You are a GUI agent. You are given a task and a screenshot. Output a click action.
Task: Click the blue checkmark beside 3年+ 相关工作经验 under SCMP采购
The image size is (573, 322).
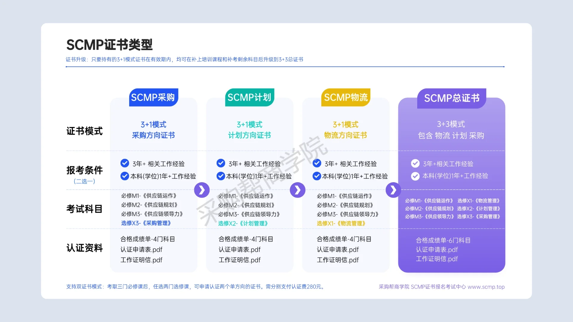tap(124, 163)
